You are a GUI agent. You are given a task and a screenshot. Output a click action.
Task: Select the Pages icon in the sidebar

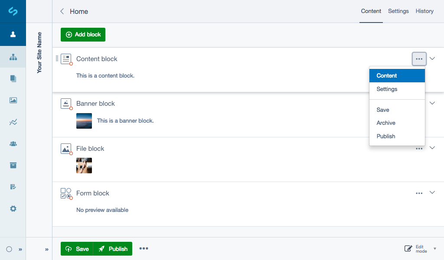(x=13, y=78)
